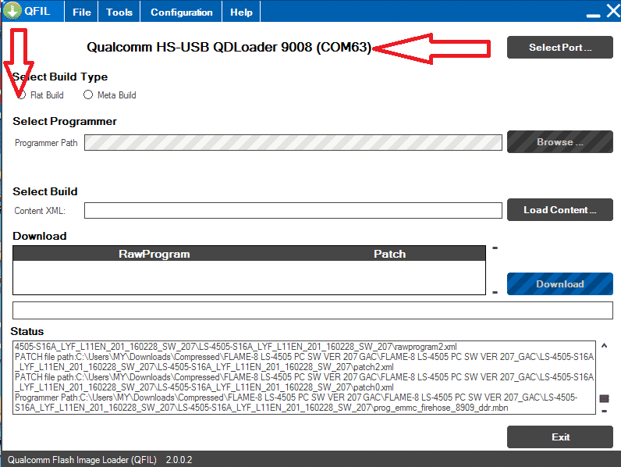Click the Programmer Path field
This screenshot has width=621, height=467.
point(293,142)
